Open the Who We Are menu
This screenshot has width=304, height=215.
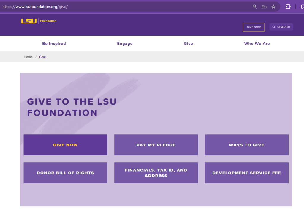click(257, 44)
